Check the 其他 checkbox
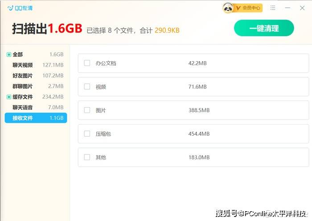 [x=87, y=157]
